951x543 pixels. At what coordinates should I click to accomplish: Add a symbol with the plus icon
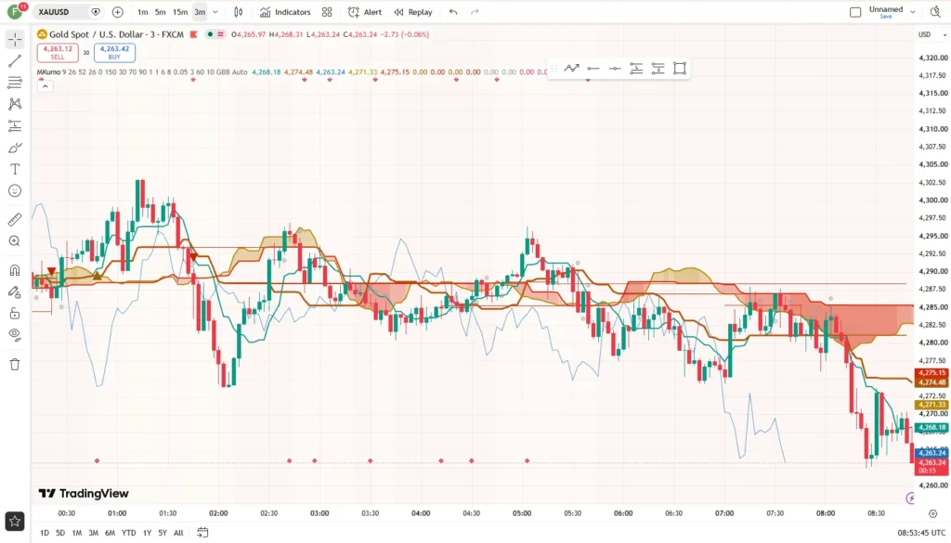[x=118, y=12]
